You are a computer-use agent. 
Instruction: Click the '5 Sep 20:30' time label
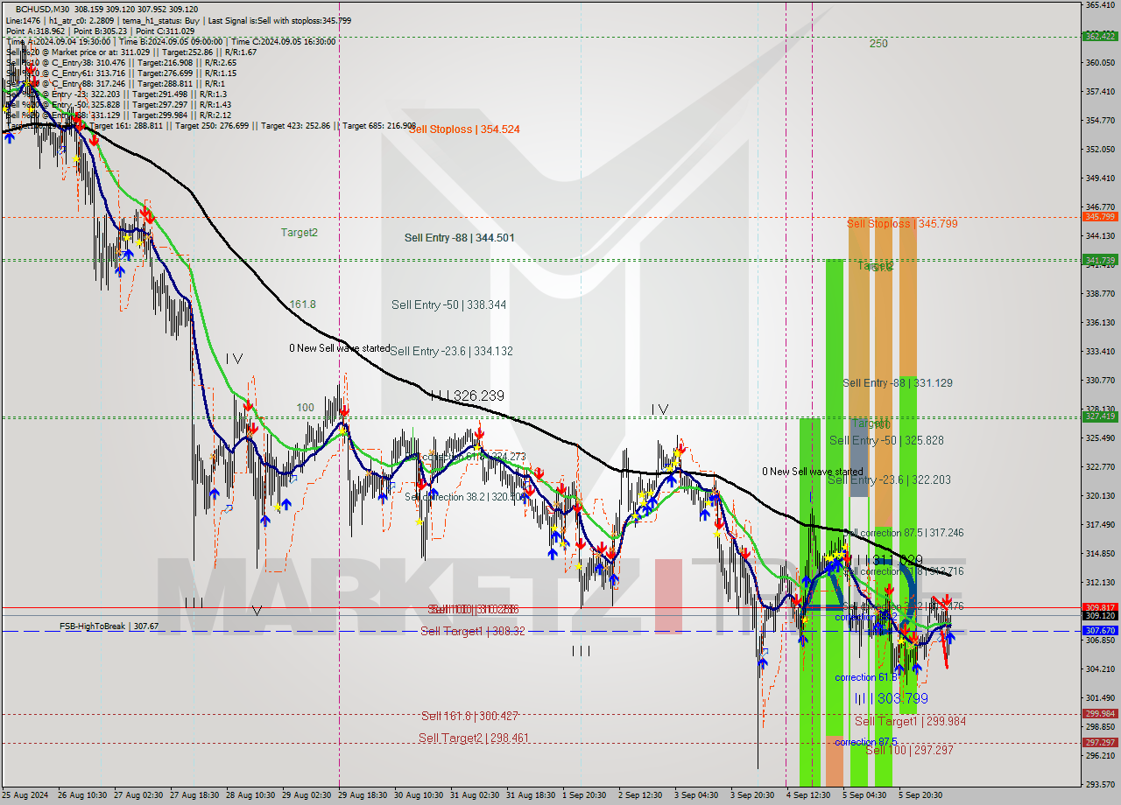pos(920,796)
